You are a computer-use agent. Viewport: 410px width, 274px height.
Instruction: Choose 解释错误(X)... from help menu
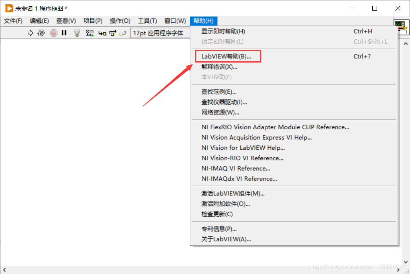coord(294,67)
